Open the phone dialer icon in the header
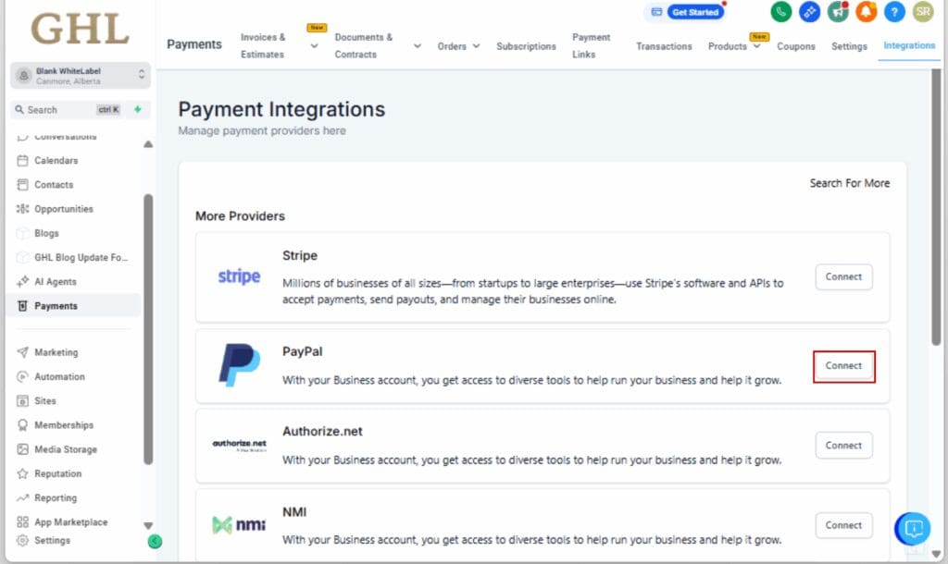Screen dimensions: 948x564 (x=780, y=13)
